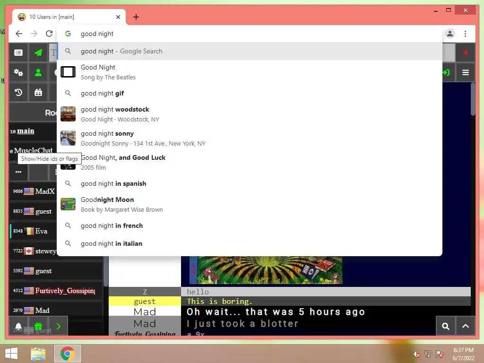The image size is (484, 363).
Task: Select 'good night in italian' suggestion
Action: [x=250, y=243]
